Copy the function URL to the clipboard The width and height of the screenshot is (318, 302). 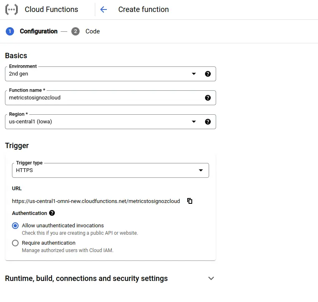(x=190, y=201)
